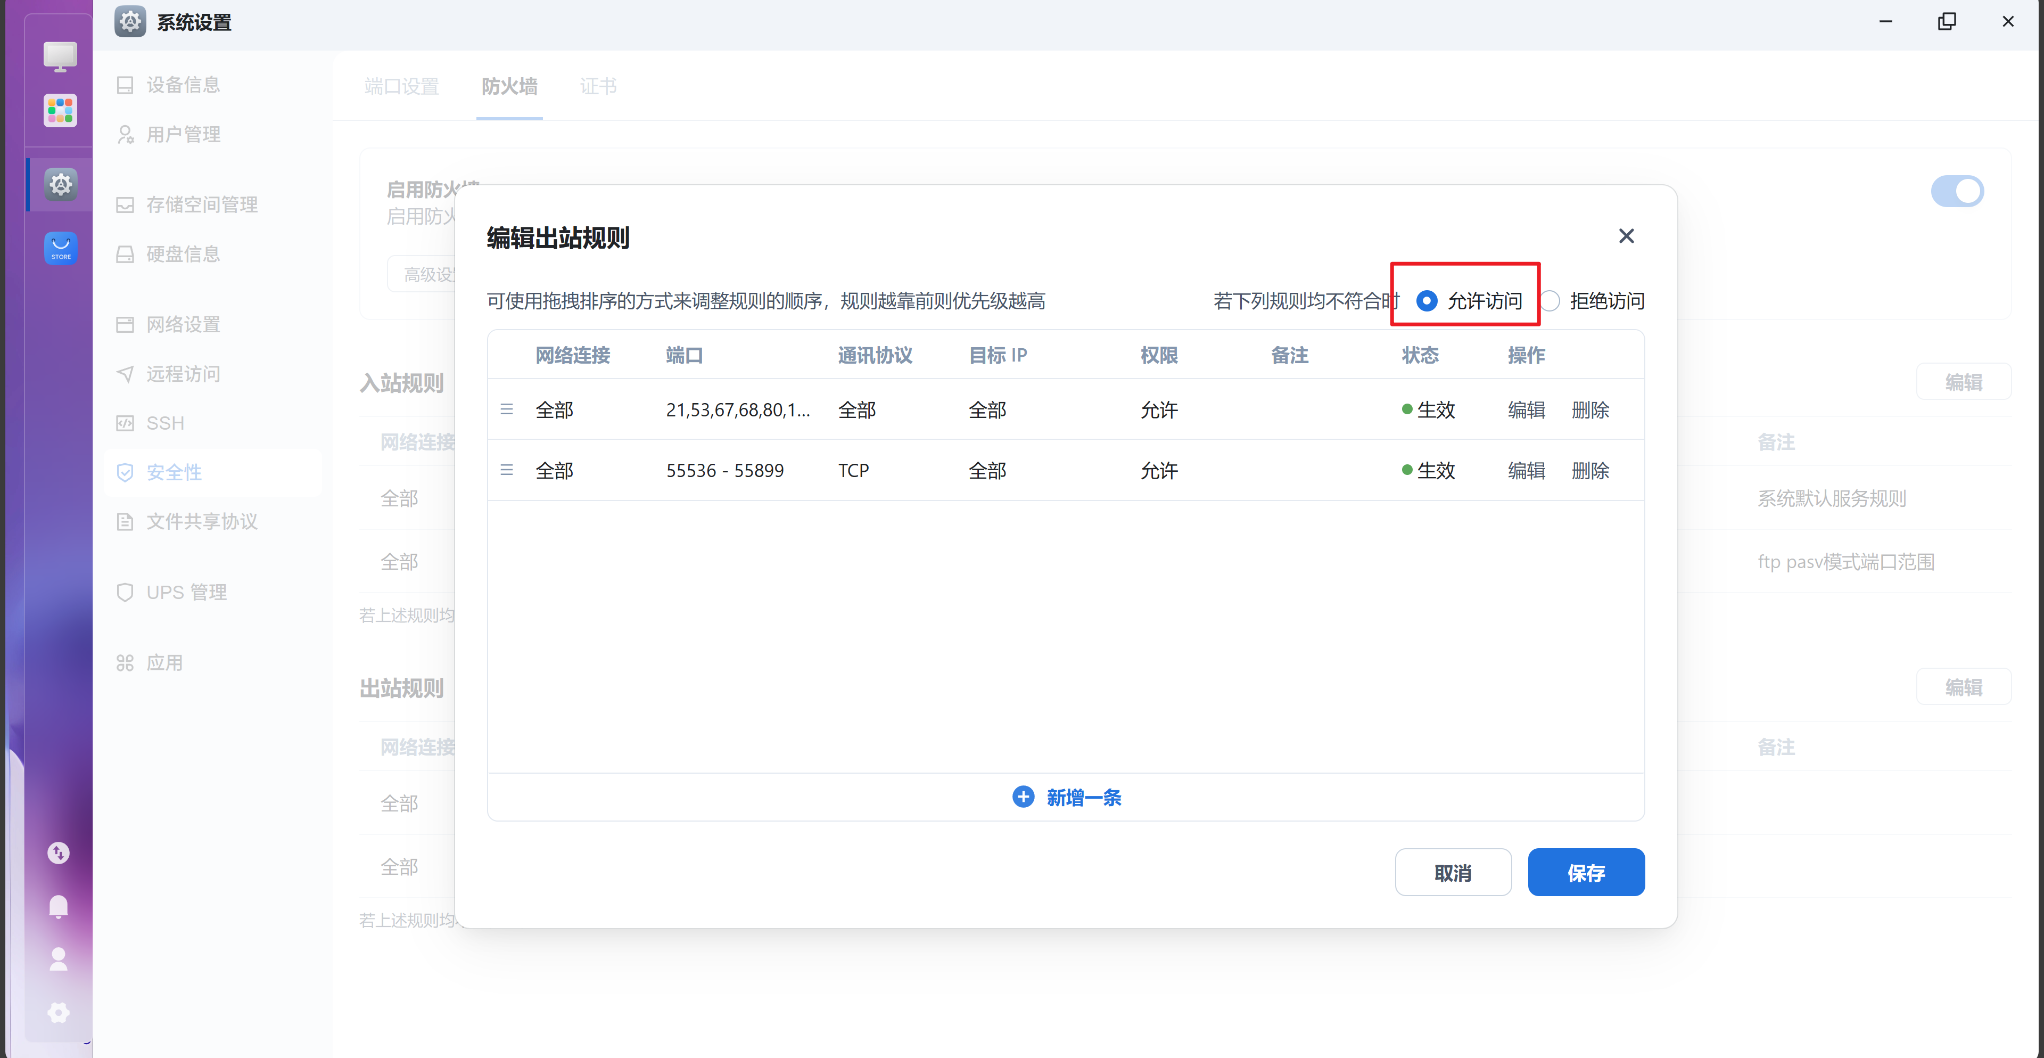The height and width of the screenshot is (1058, 2044).
Task: Click the 生效 status of the TCP rule
Action: 1428,471
